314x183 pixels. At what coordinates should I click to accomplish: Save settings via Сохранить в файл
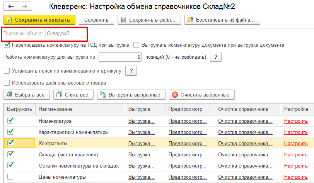tap(149, 20)
